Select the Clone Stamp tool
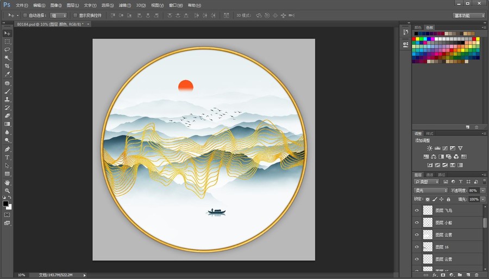The width and height of the screenshot is (489, 279). click(x=7, y=100)
